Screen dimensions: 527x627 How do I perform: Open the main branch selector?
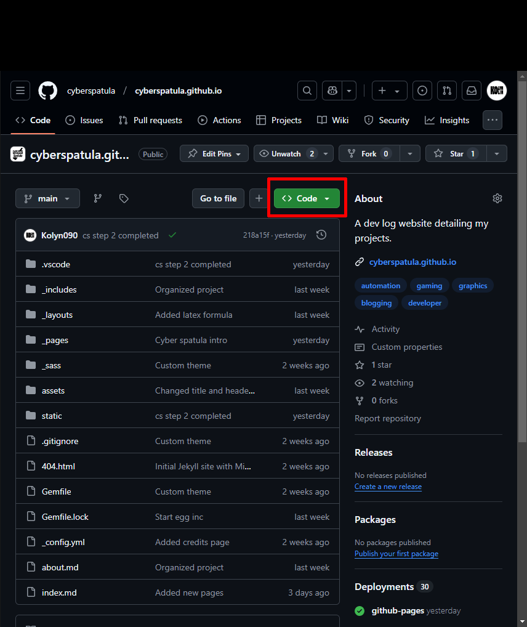(x=47, y=198)
